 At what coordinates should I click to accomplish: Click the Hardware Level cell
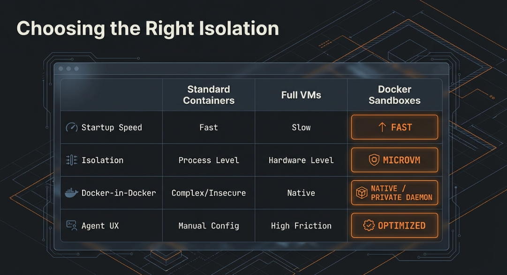pyautogui.click(x=301, y=160)
